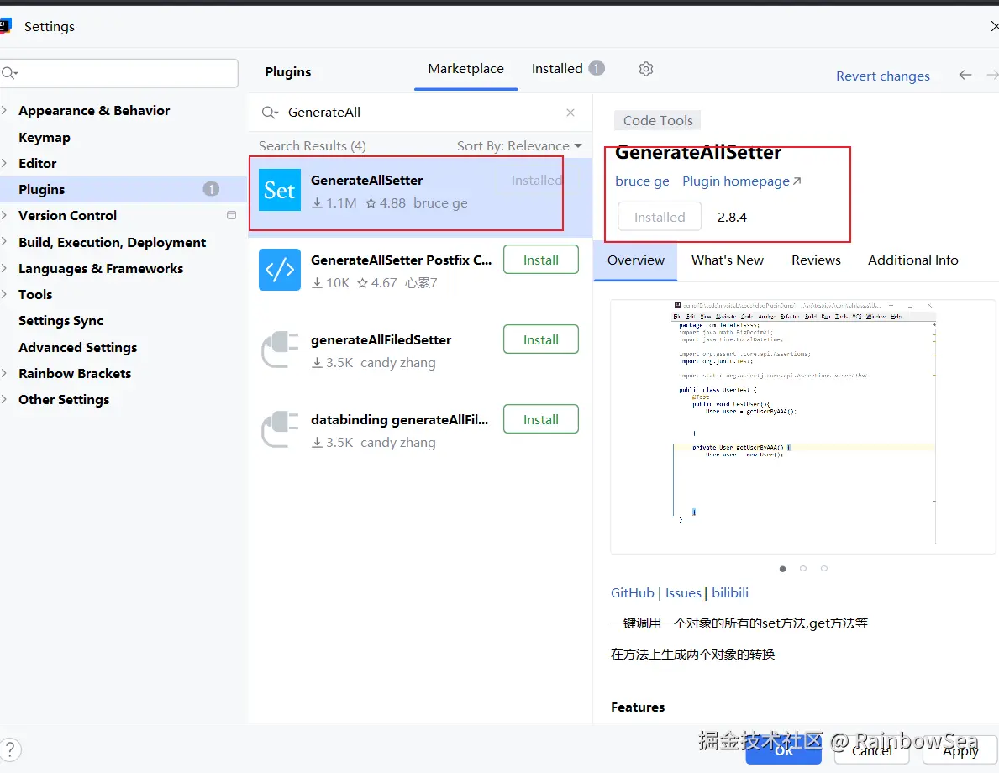
Task: Click the generateAllFiledSetter plug icon
Action: click(280, 350)
